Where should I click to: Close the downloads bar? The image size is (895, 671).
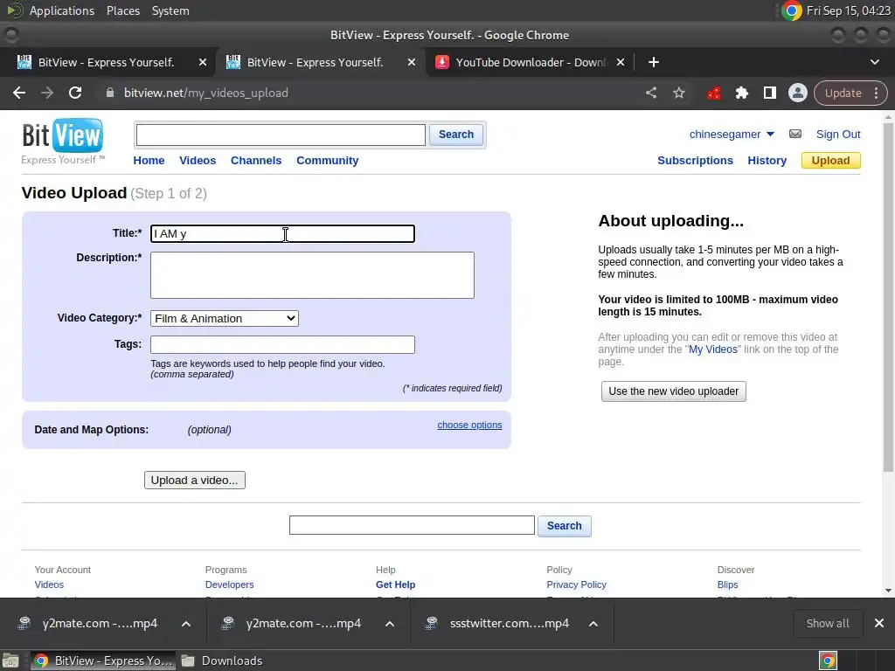click(879, 623)
